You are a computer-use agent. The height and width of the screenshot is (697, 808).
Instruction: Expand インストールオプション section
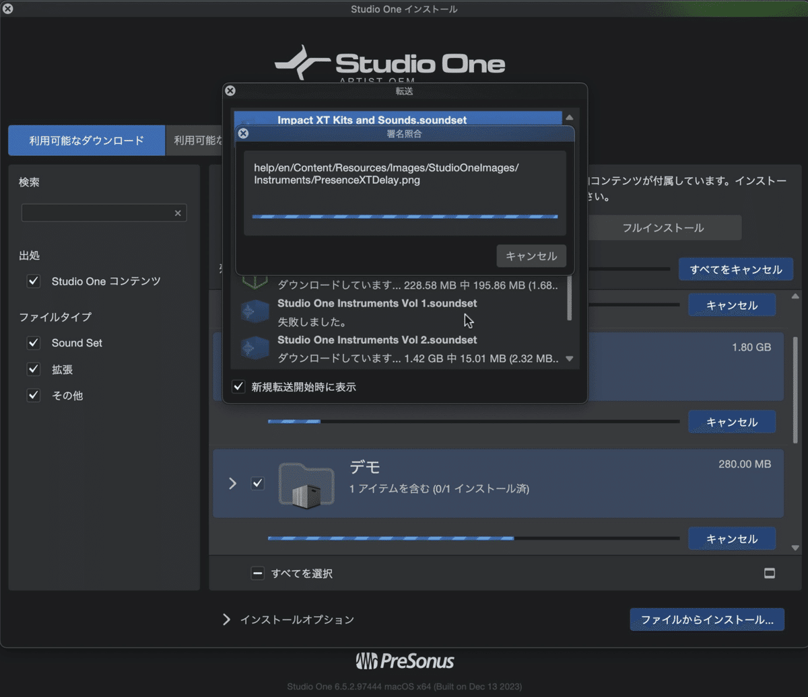click(226, 620)
